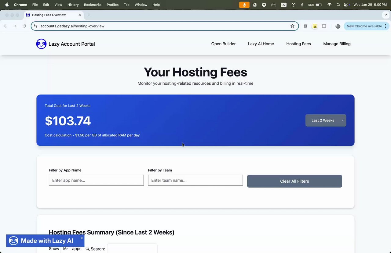Click the Bluetooth menu bar icon
Image resolution: width=391 pixels, height=253 pixels.
(x=302, y=5)
